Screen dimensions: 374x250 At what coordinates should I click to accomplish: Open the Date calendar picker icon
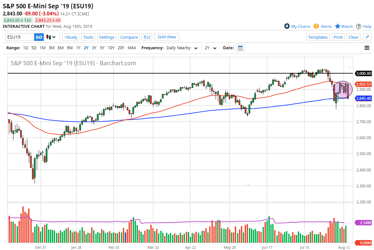pos(239,48)
